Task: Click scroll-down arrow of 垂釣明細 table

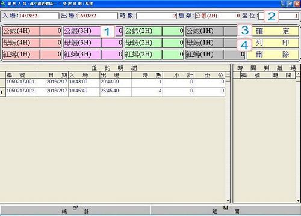Action: pyautogui.click(x=228, y=200)
